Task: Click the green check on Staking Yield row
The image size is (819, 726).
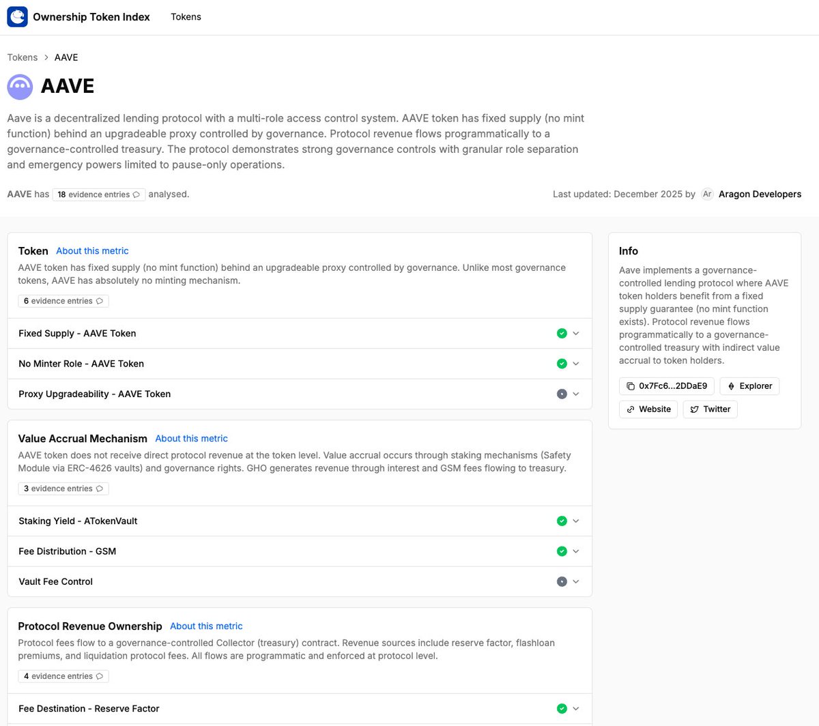Action: pos(562,521)
